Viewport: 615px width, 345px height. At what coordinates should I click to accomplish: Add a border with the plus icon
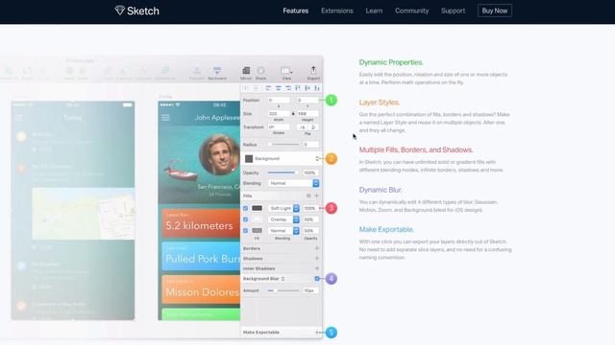coord(317,248)
